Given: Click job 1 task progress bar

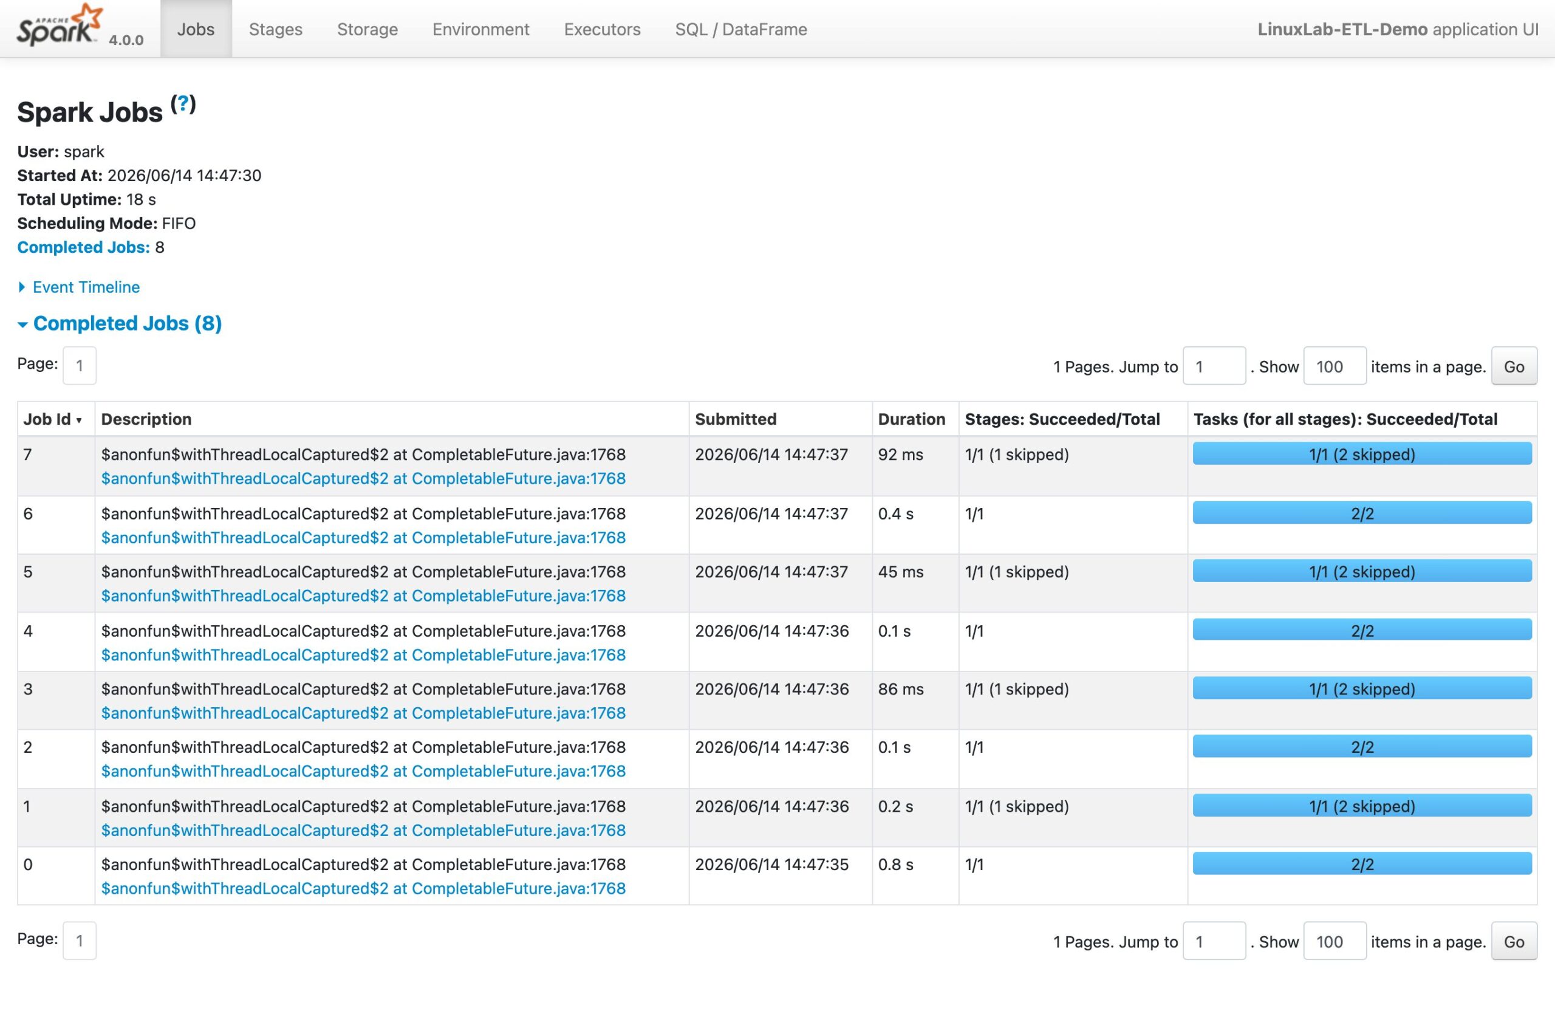Looking at the screenshot, I should (x=1362, y=806).
